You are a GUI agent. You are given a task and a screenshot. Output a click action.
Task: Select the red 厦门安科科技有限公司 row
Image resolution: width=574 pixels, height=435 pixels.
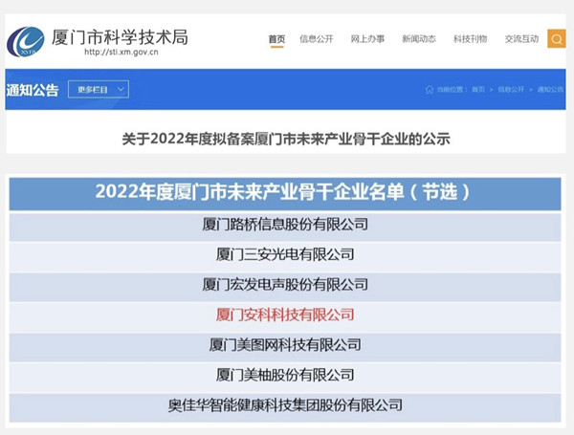pyautogui.click(x=285, y=315)
